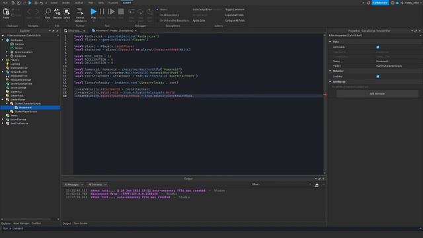The width and height of the screenshot is (423, 238).
Task: Select ReplicatedStorage in Explorer
Action: [x=20, y=80]
